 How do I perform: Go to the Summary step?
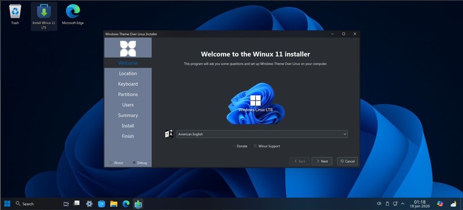click(128, 115)
